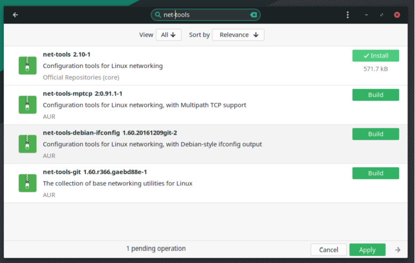
Task: Click the search magnifier icon
Action: (x=158, y=14)
